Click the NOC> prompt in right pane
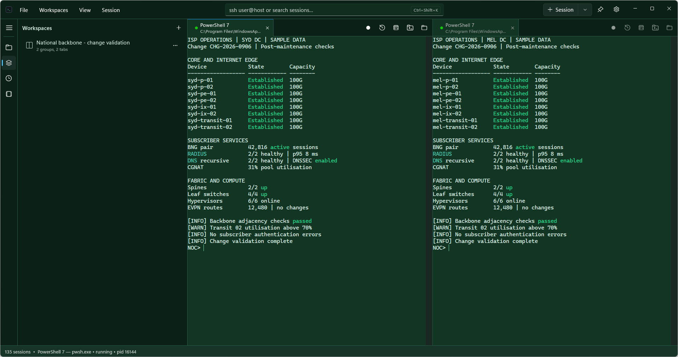This screenshot has height=357, width=678. (x=439, y=248)
